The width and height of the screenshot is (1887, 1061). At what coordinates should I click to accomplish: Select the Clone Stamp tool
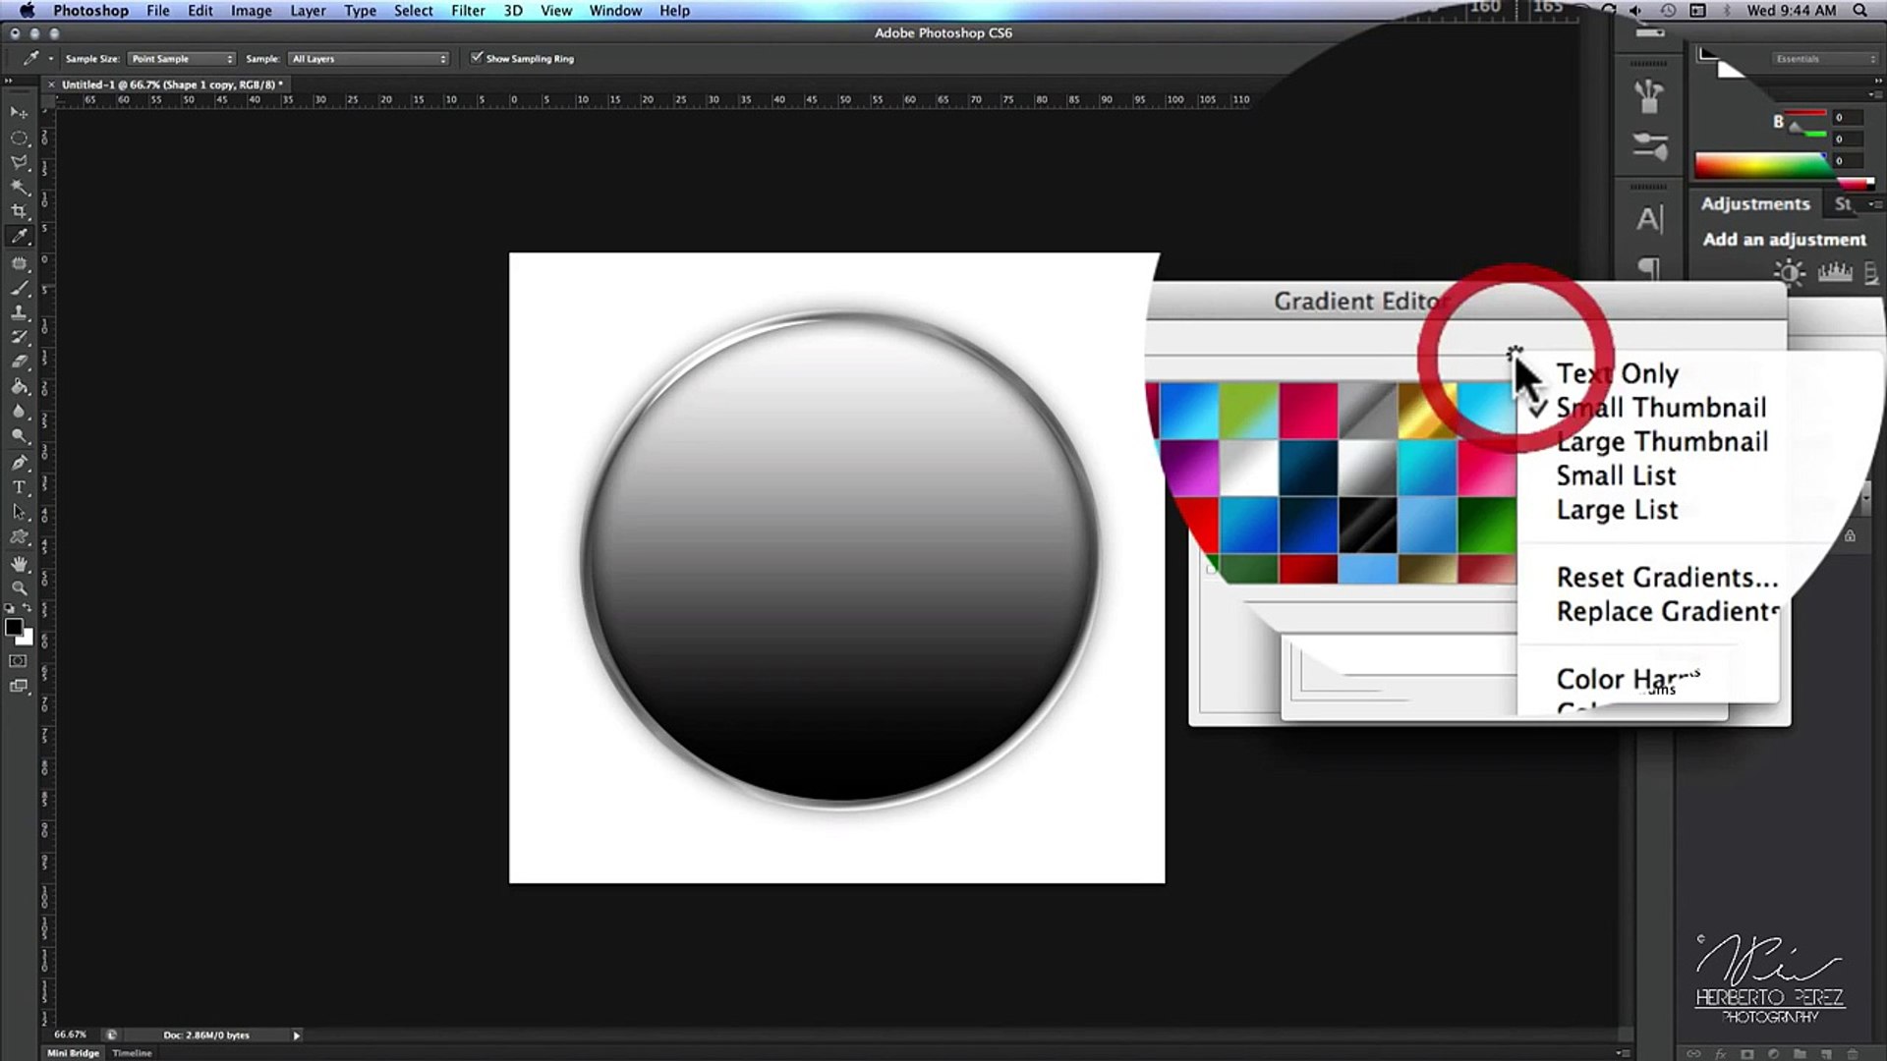point(19,312)
